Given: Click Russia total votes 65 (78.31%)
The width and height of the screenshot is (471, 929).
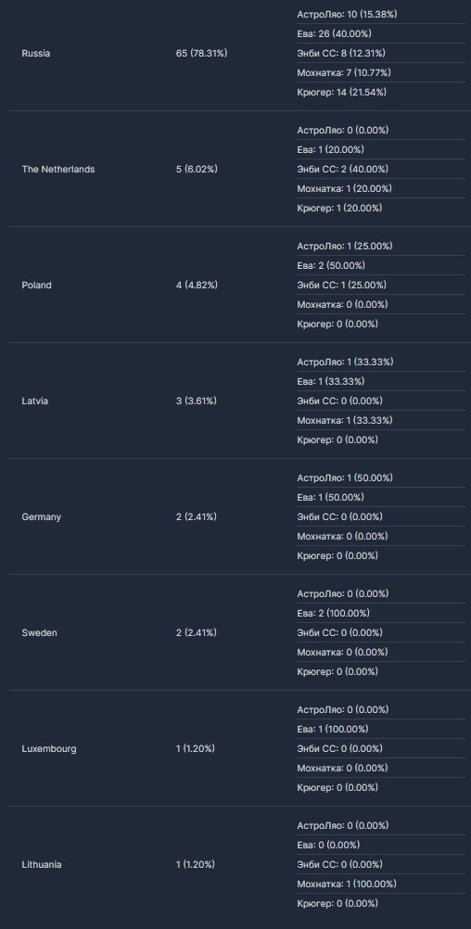Looking at the screenshot, I should pyautogui.click(x=201, y=54).
